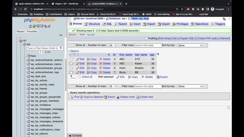The height and width of the screenshot is (137, 244).
Task: Click the reload navigation panel icon
Action: tap(49, 26)
